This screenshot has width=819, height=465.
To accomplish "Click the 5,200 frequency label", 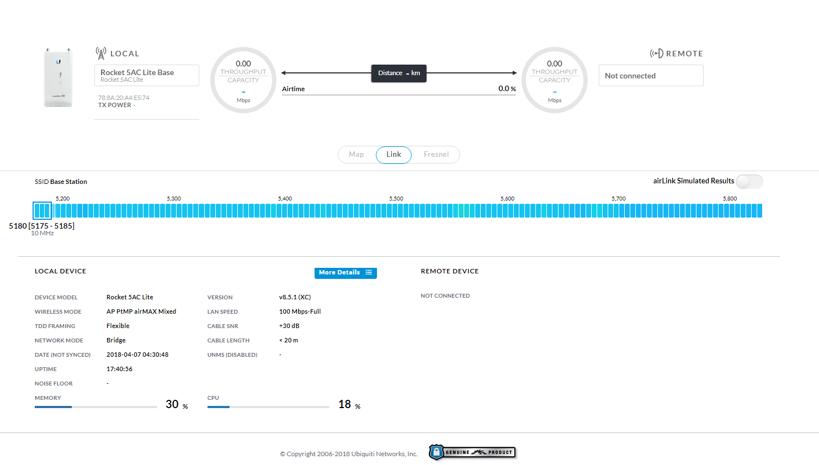I will click(63, 198).
